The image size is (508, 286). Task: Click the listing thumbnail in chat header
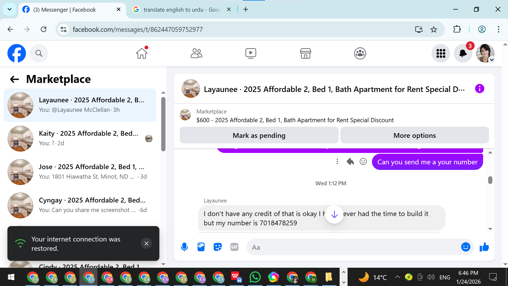(x=191, y=89)
